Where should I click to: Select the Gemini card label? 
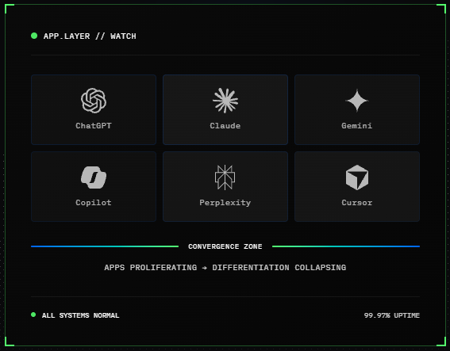tap(356, 126)
